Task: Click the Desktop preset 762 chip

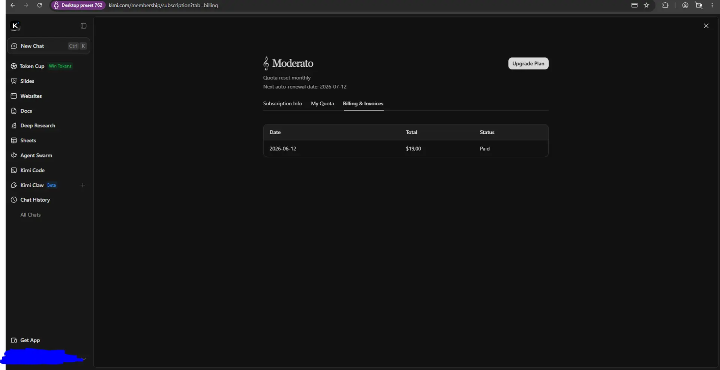Action: click(x=78, y=5)
